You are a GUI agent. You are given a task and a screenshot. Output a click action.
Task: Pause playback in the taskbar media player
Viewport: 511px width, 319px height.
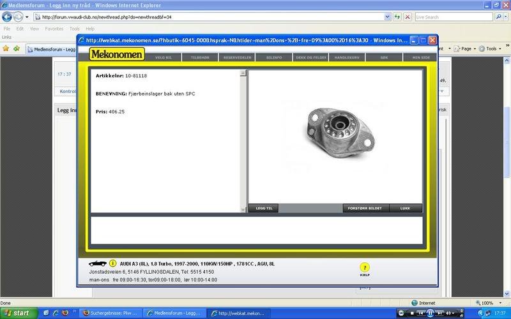click(431, 313)
